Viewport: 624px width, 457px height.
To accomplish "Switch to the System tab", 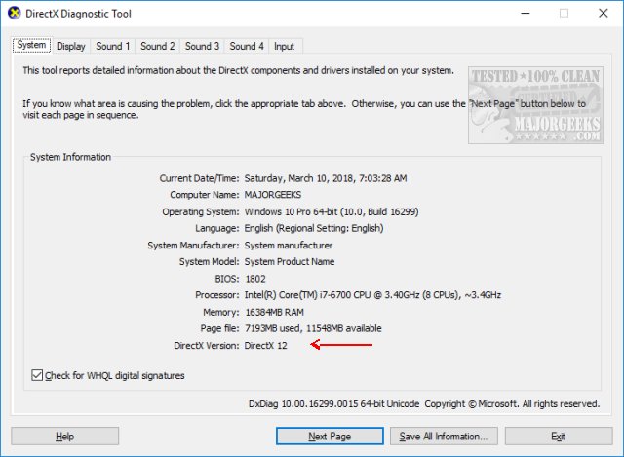I will pos(31,45).
